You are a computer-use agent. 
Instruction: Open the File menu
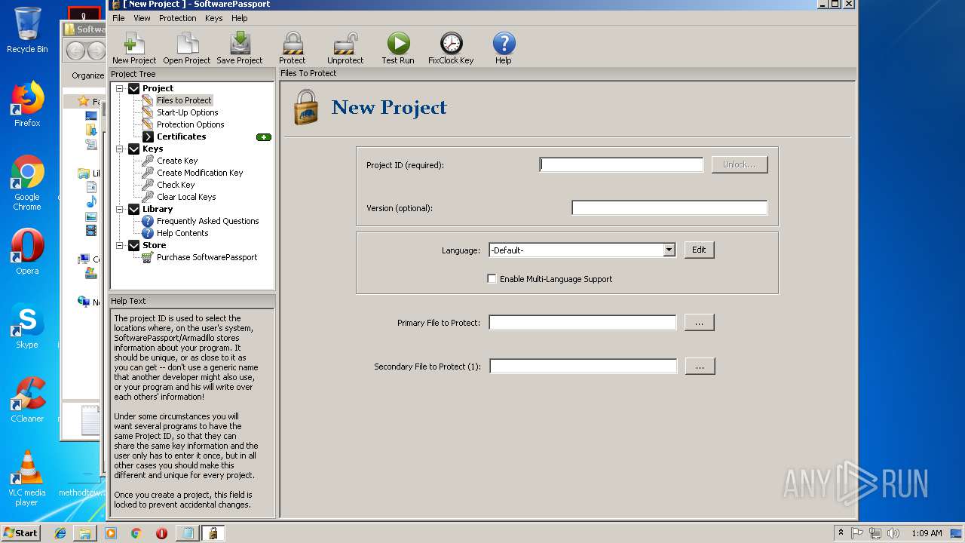(x=118, y=18)
